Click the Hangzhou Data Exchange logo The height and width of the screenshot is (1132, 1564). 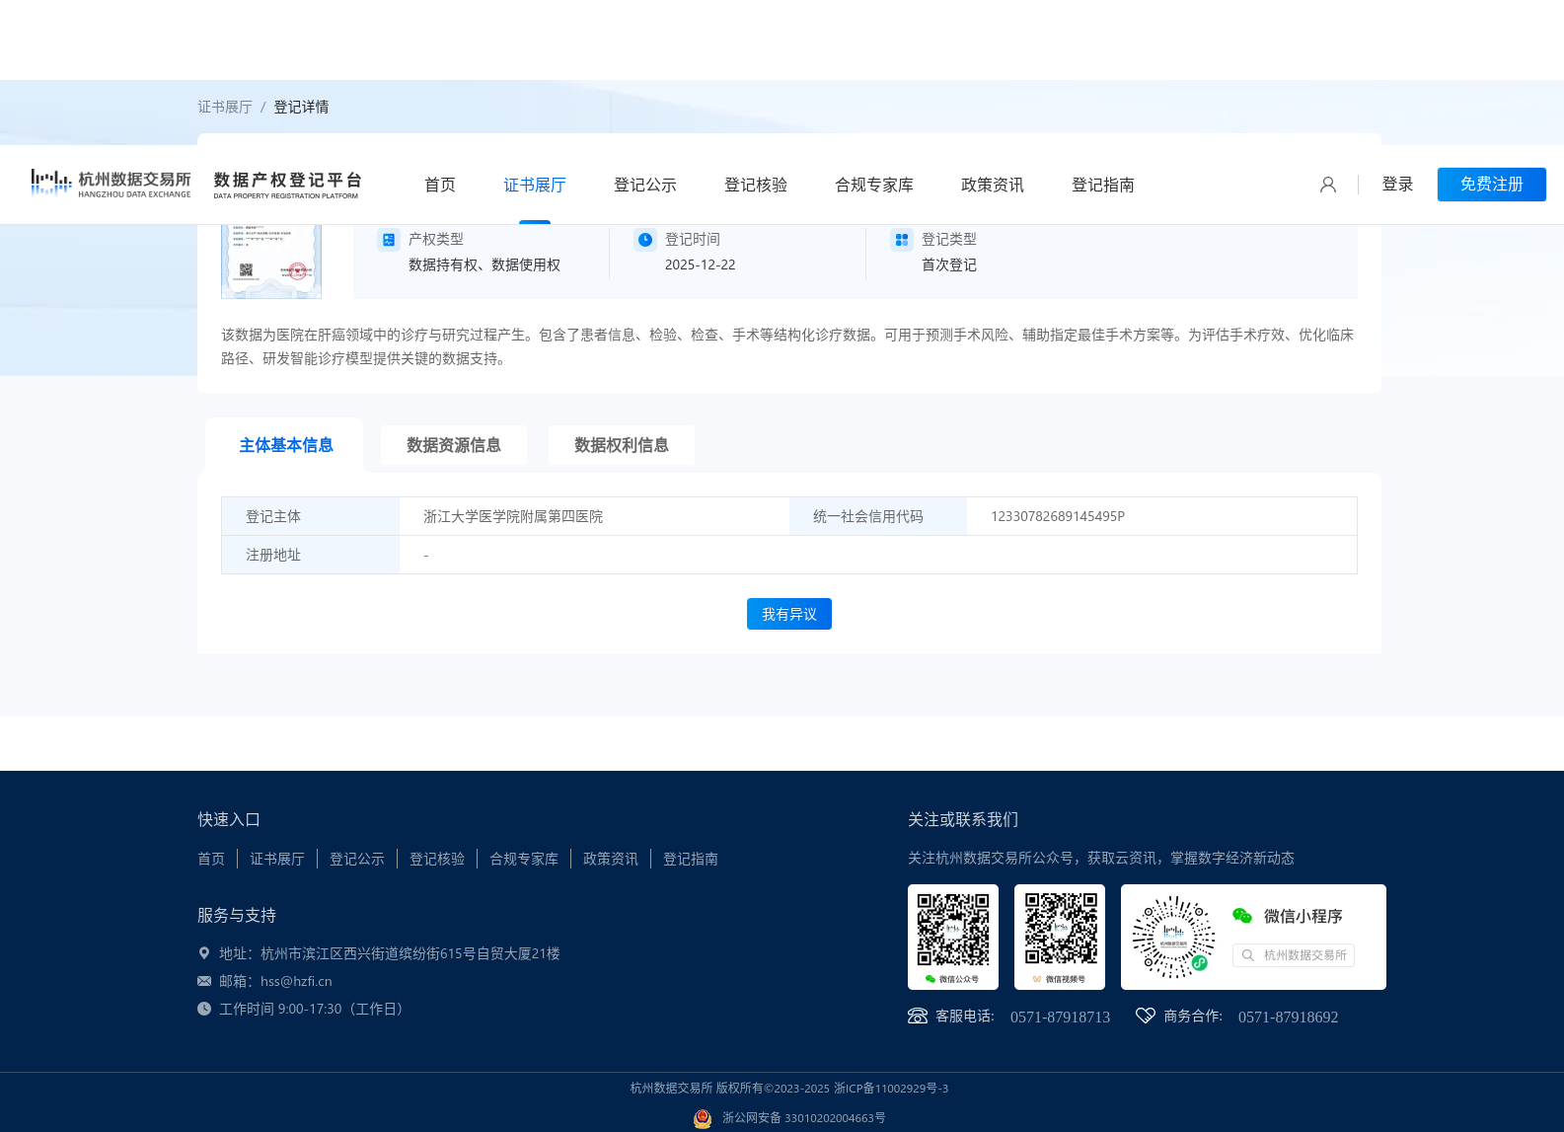[111, 184]
